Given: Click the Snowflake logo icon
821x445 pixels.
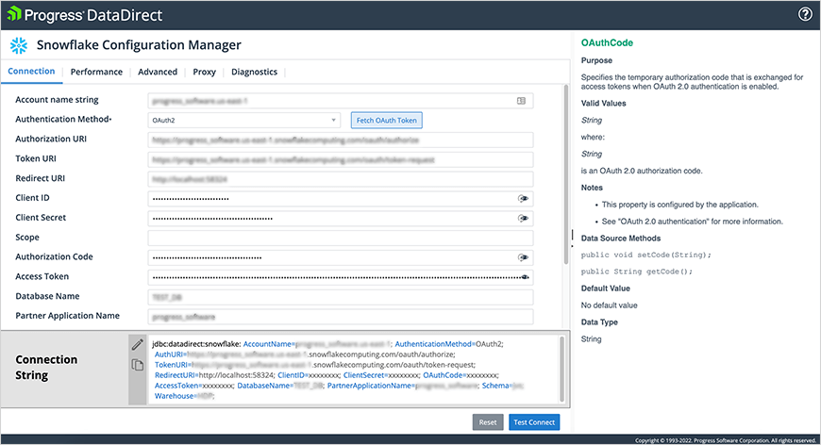Looking at the screenshot, I should (x=17, y=45).
